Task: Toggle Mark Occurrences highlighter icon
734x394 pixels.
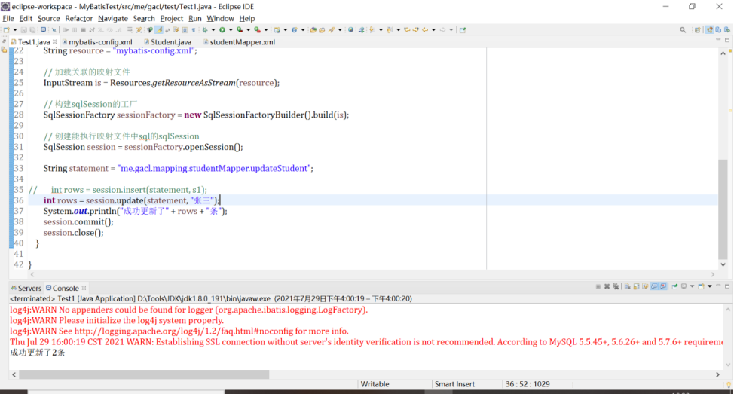Action: click(159, 30)
